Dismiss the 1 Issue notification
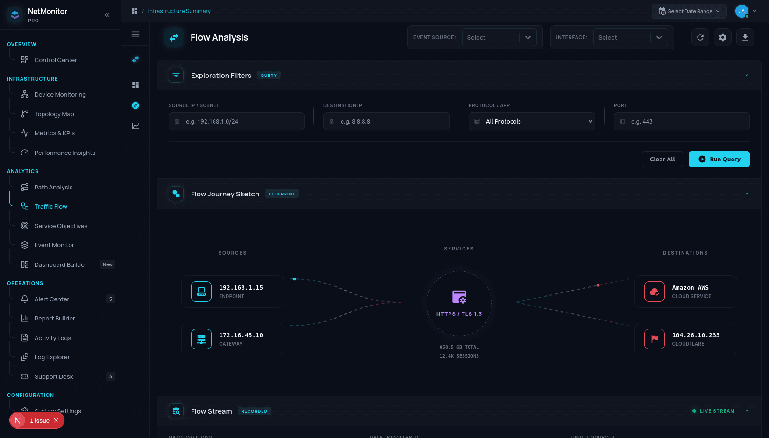The image size is (769, 438). 56,420
